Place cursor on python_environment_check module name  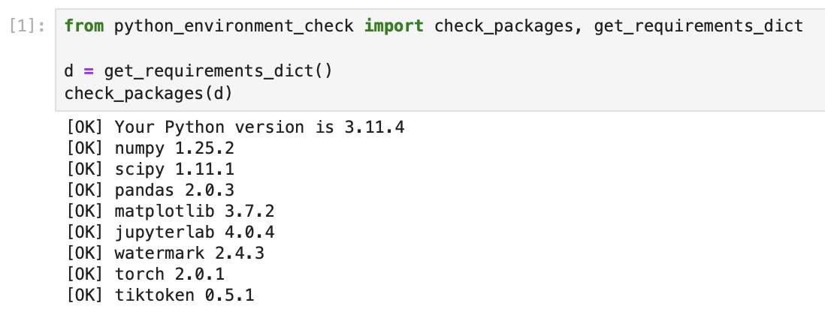234,27
